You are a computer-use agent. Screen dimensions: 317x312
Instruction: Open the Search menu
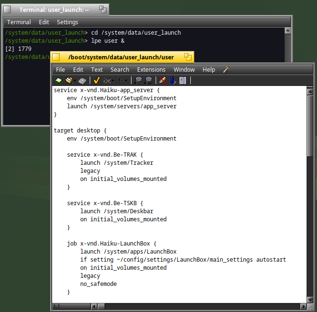tap(120, 70)
